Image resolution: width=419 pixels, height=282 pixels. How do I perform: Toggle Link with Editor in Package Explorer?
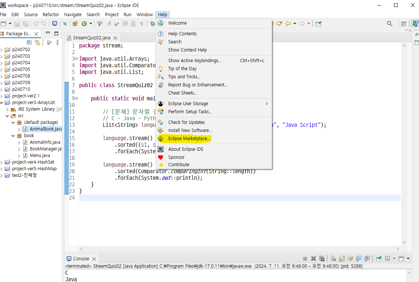pyautogui.click(x=38, y=42)
